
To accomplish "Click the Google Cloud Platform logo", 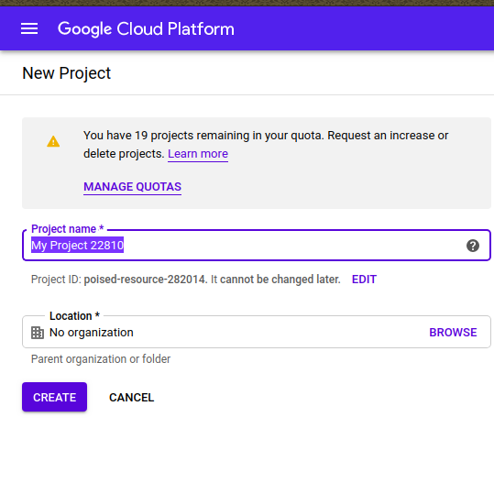I will tap(146, 29).
